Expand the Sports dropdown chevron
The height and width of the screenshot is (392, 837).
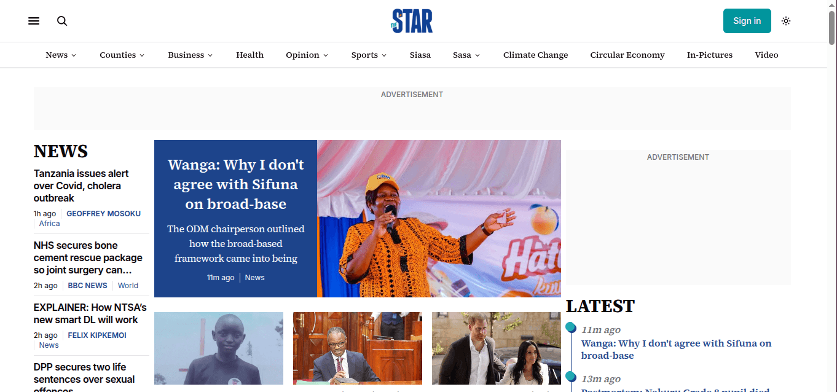[384, 55]
